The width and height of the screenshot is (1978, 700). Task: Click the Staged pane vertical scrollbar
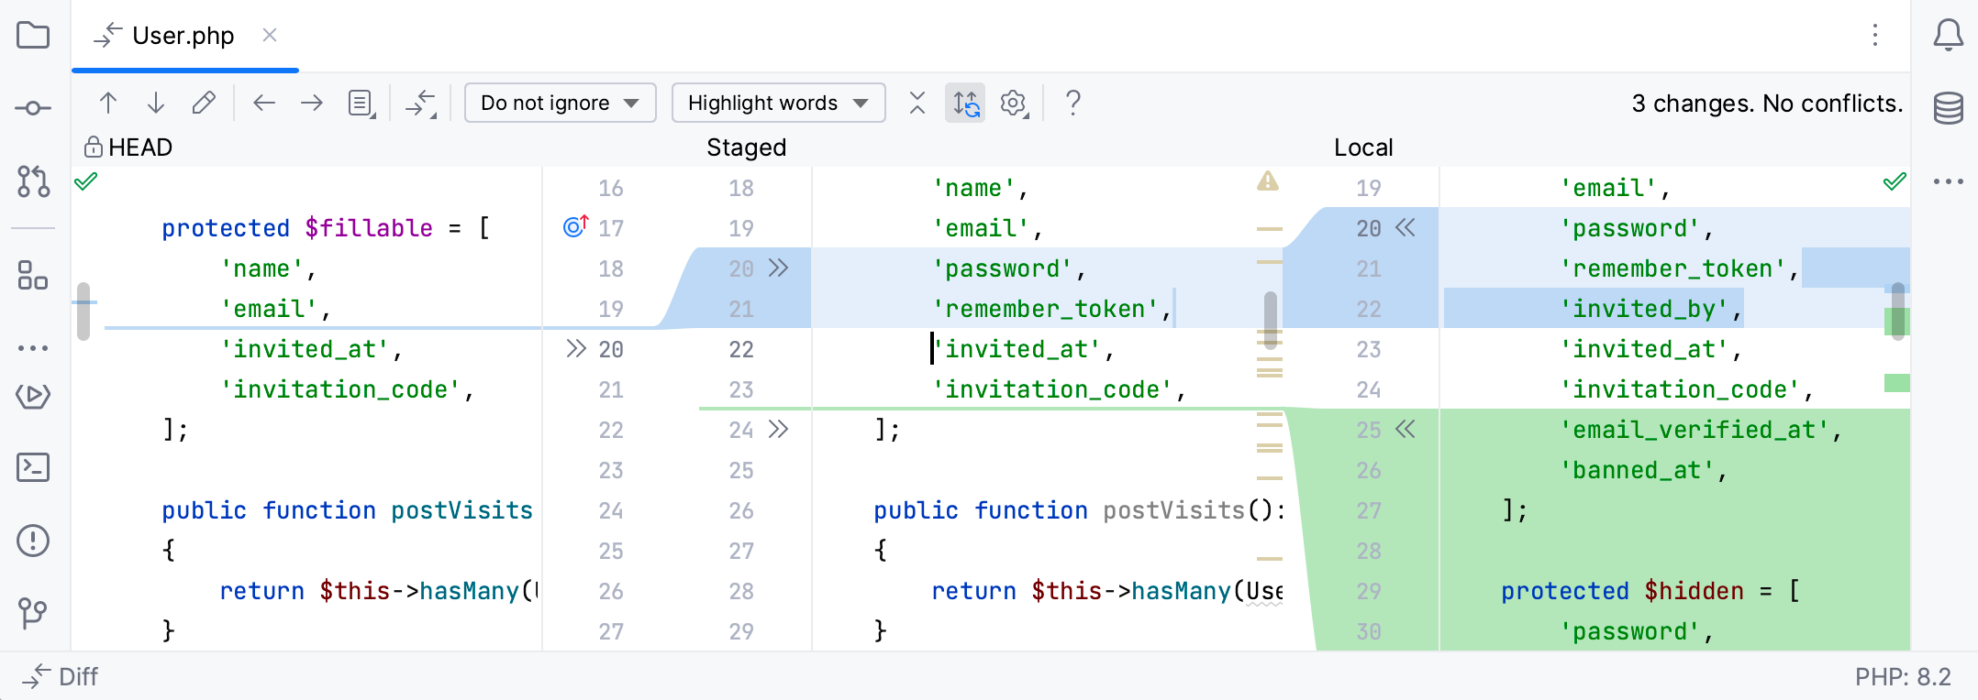click(x=1271, y=320)
